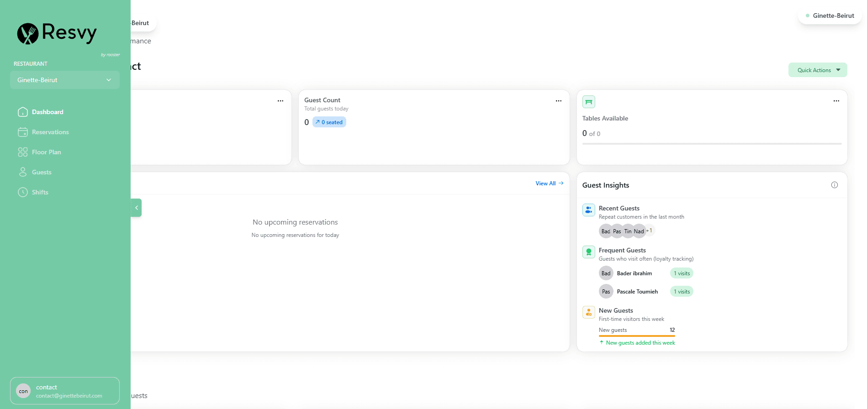Click the Shifts clock icon
867x409 pixels.
click(23, 192)
